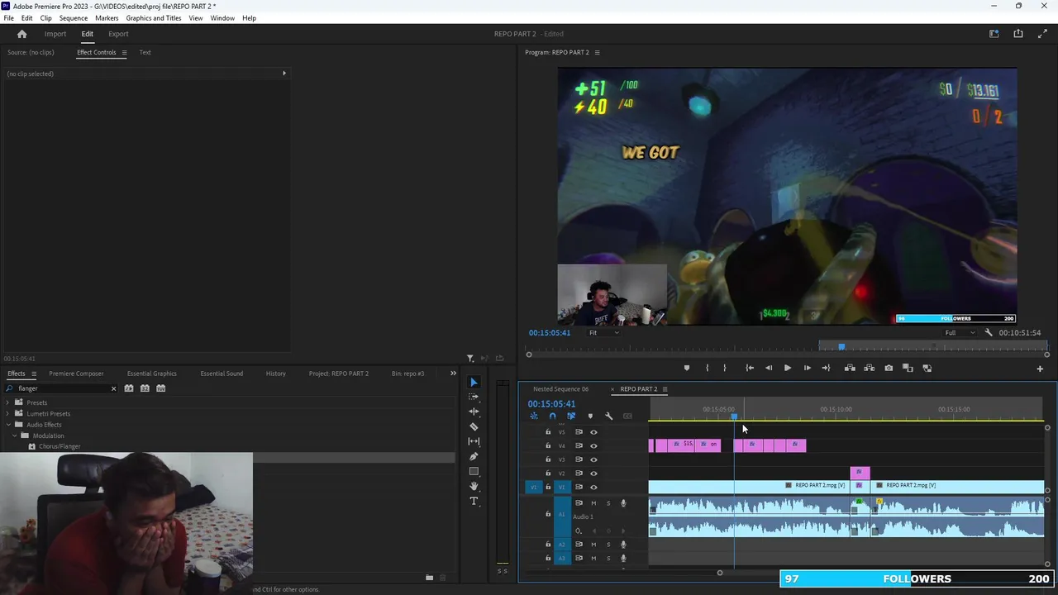
Task: Toggle V4 track output eye
Action: (593, 445)
